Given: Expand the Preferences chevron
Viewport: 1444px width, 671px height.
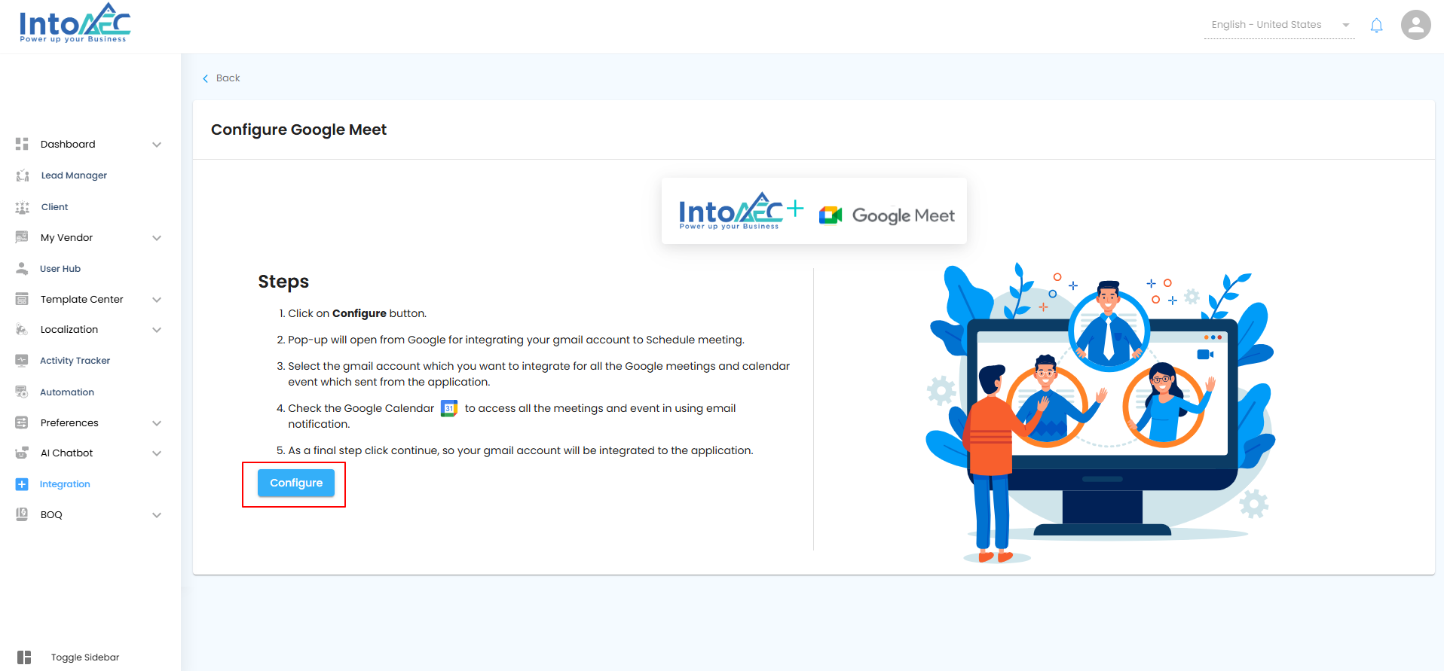Looking at the screenshot, I should (157, 423).
